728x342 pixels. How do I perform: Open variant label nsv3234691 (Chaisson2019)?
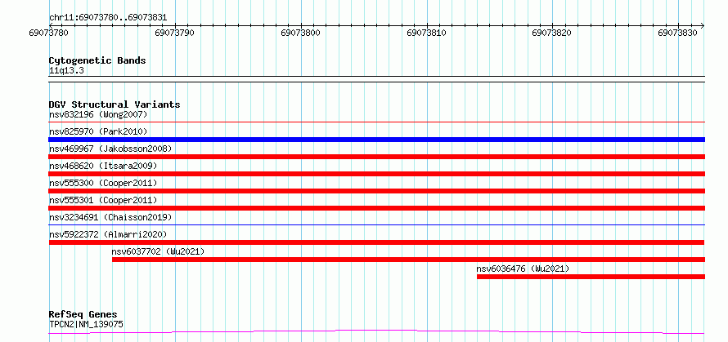pos(110,217)
